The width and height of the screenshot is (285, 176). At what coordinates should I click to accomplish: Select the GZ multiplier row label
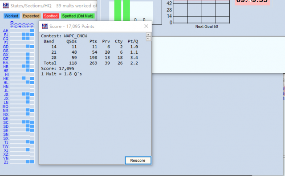(5, 59)
